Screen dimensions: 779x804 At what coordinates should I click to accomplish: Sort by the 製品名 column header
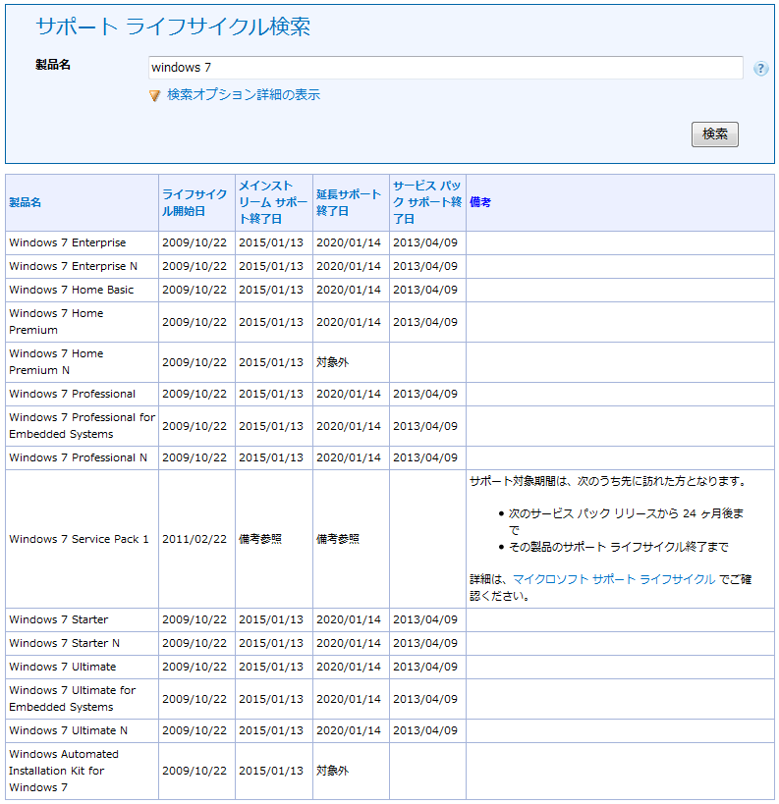pos(26,202)
